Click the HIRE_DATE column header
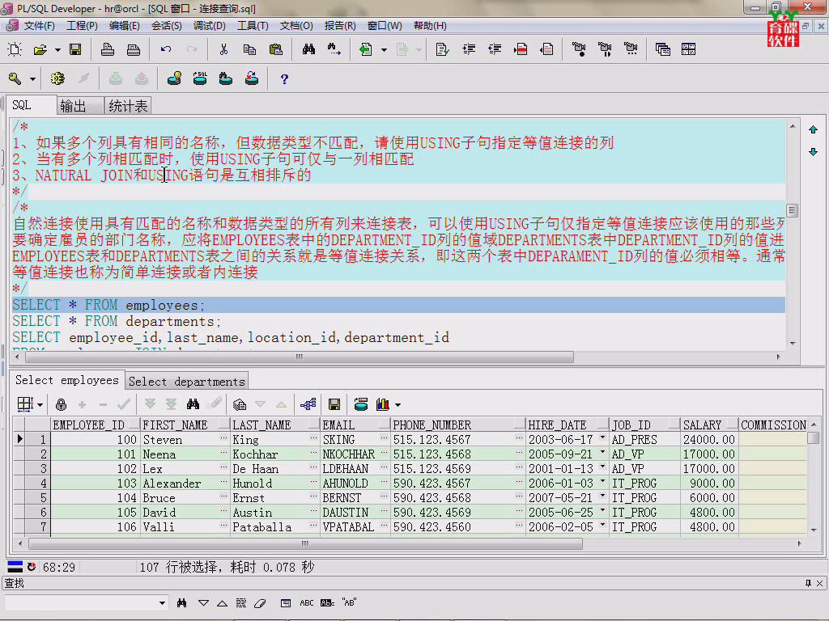829x621 pixels. 568,425
